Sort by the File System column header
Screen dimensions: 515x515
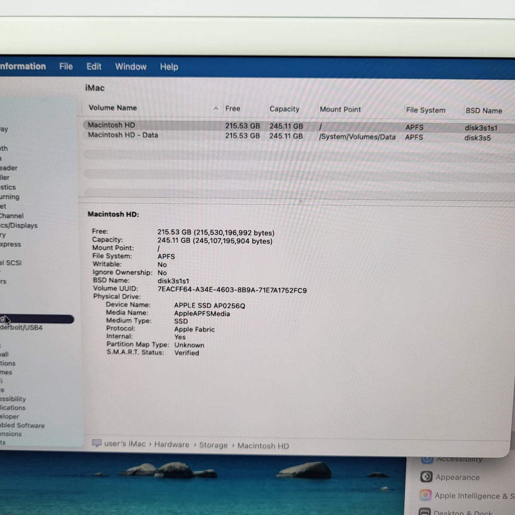[426, 110]
